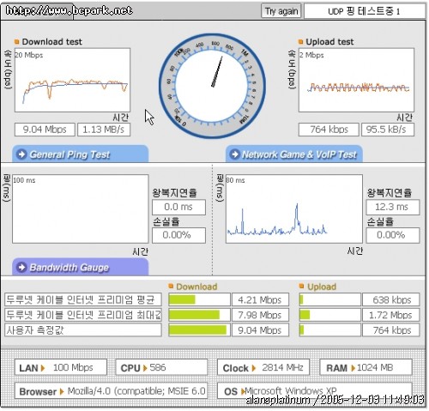The height and width of the screenshot is (411, 429).
Task: Open the General Ping Test tab
Action: (x=81, y=154)
